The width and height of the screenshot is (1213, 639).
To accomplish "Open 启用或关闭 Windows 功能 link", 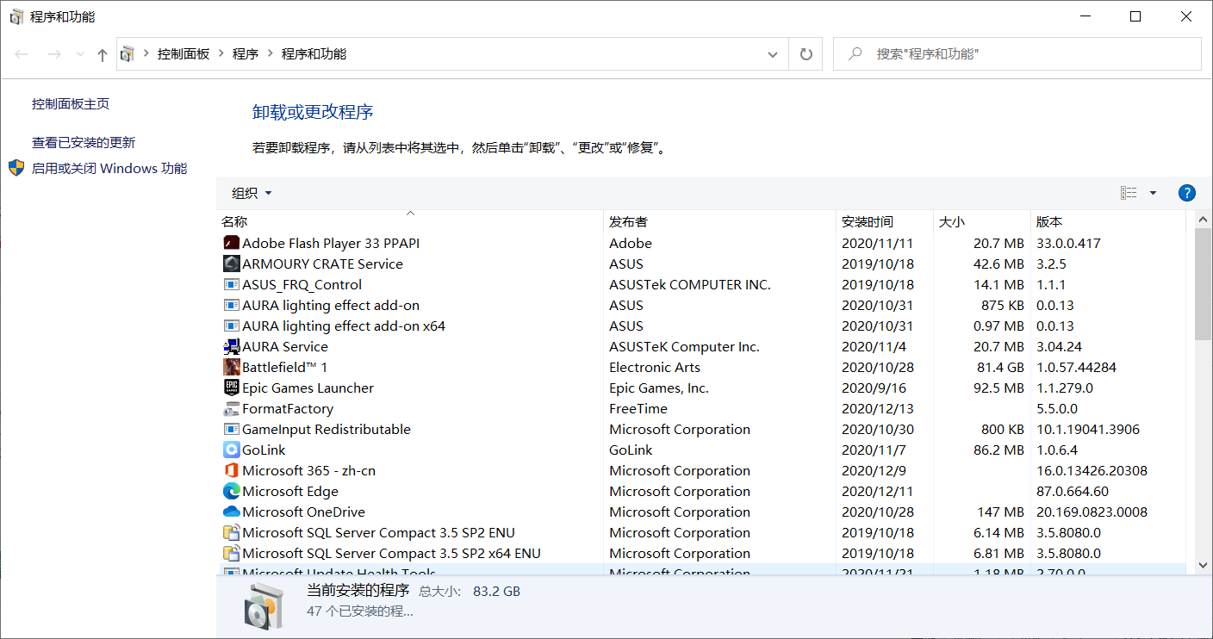I will [109, 168].
